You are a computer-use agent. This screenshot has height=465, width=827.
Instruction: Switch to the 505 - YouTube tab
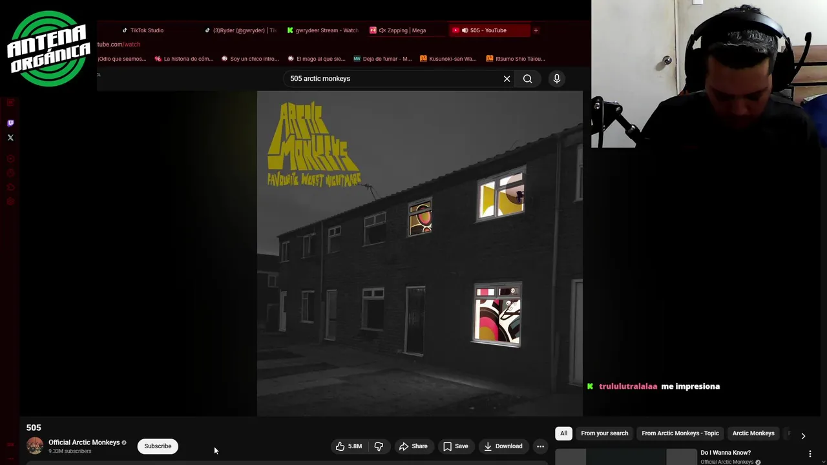click(x=488, y=30)
